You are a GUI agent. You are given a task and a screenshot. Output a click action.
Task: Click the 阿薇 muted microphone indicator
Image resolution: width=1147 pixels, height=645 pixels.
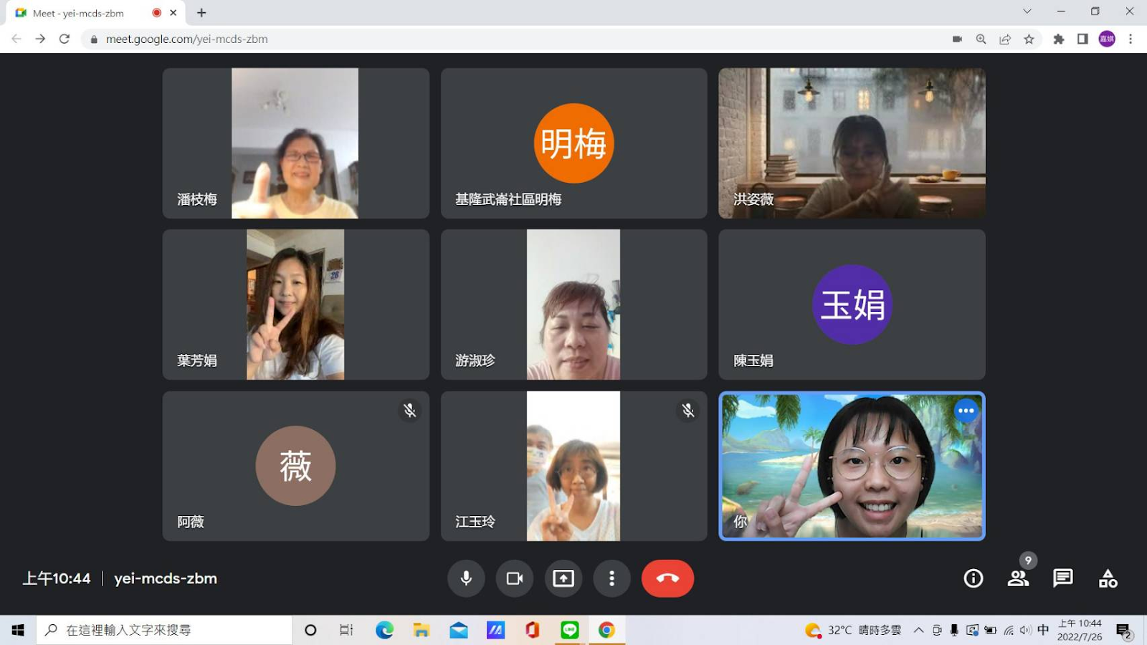pos(409,411)
